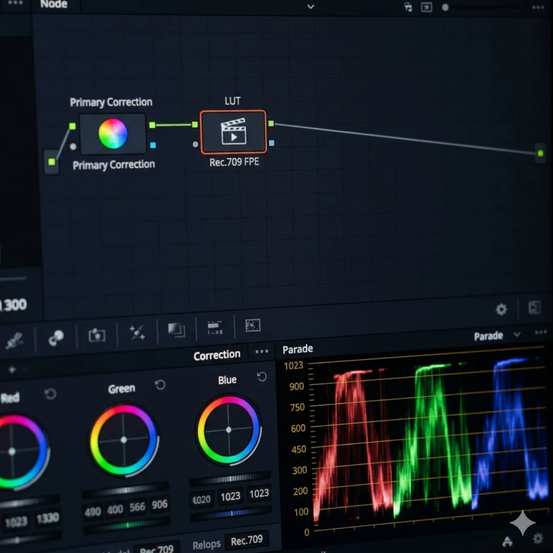The image size is (553, 553).
Task: Click the node graph source input connector
Action: point(52,161)
